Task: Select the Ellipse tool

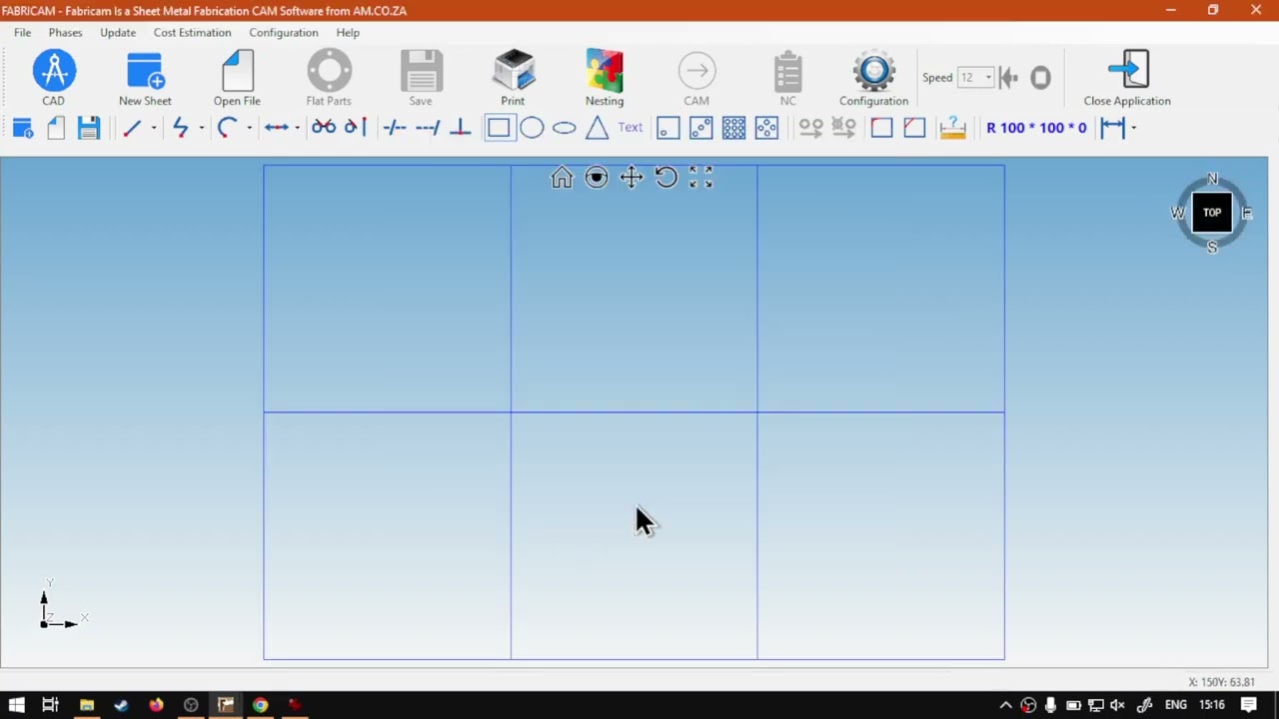Action: point(565,128)
